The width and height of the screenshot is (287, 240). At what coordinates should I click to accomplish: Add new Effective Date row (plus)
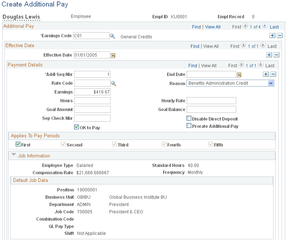pos(269,55)
